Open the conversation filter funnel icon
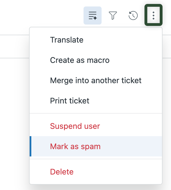The width and height of the screenshot is (171, 190). pos(113,16)
